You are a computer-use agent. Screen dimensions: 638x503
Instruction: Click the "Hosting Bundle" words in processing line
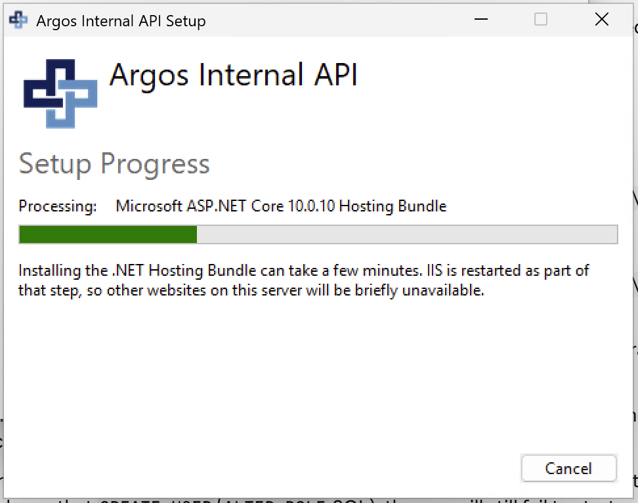393,206
